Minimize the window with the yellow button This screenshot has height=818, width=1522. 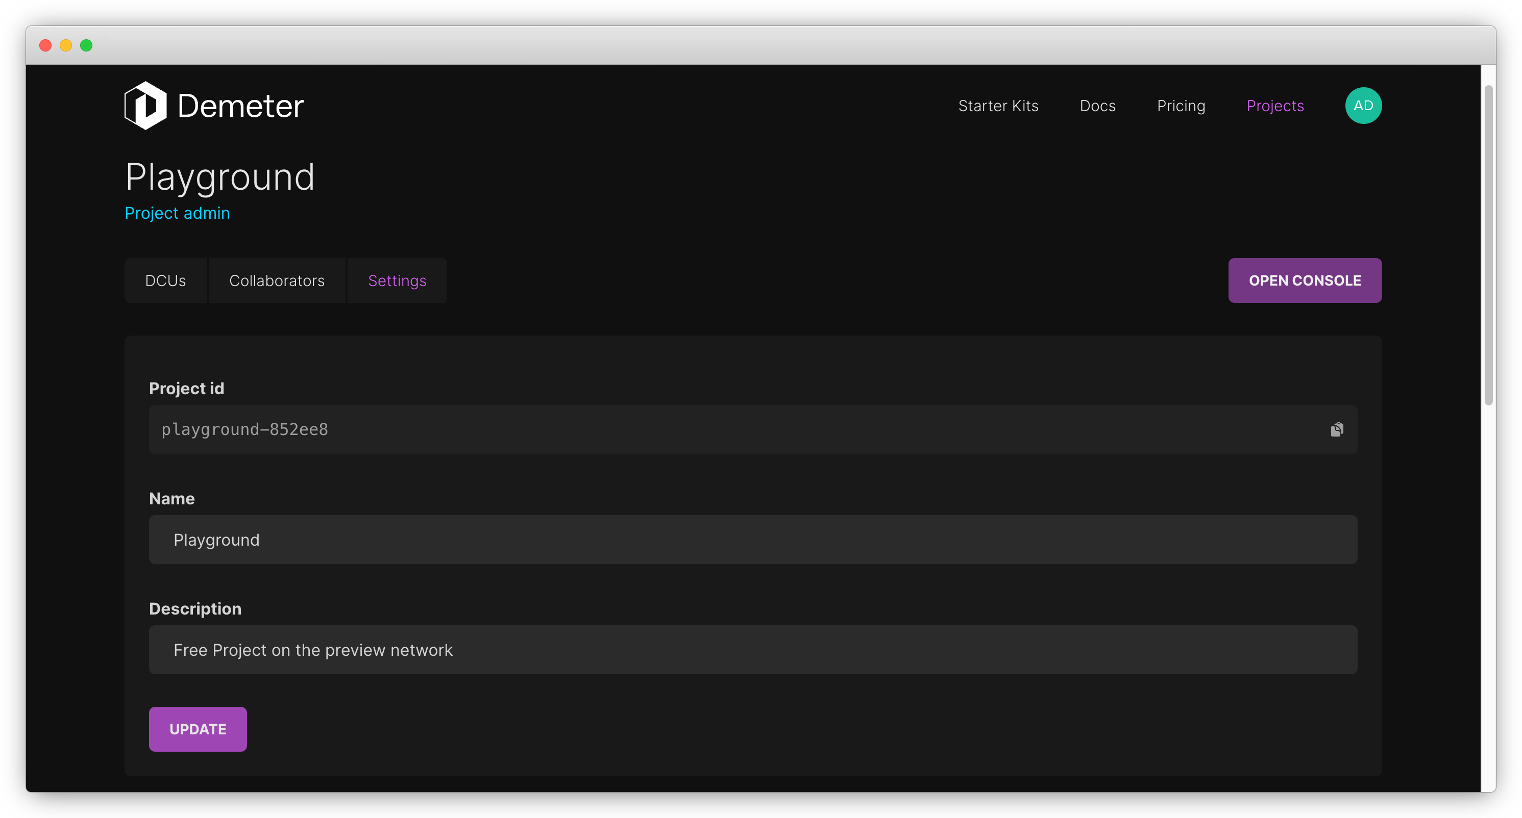click(65, 45)
